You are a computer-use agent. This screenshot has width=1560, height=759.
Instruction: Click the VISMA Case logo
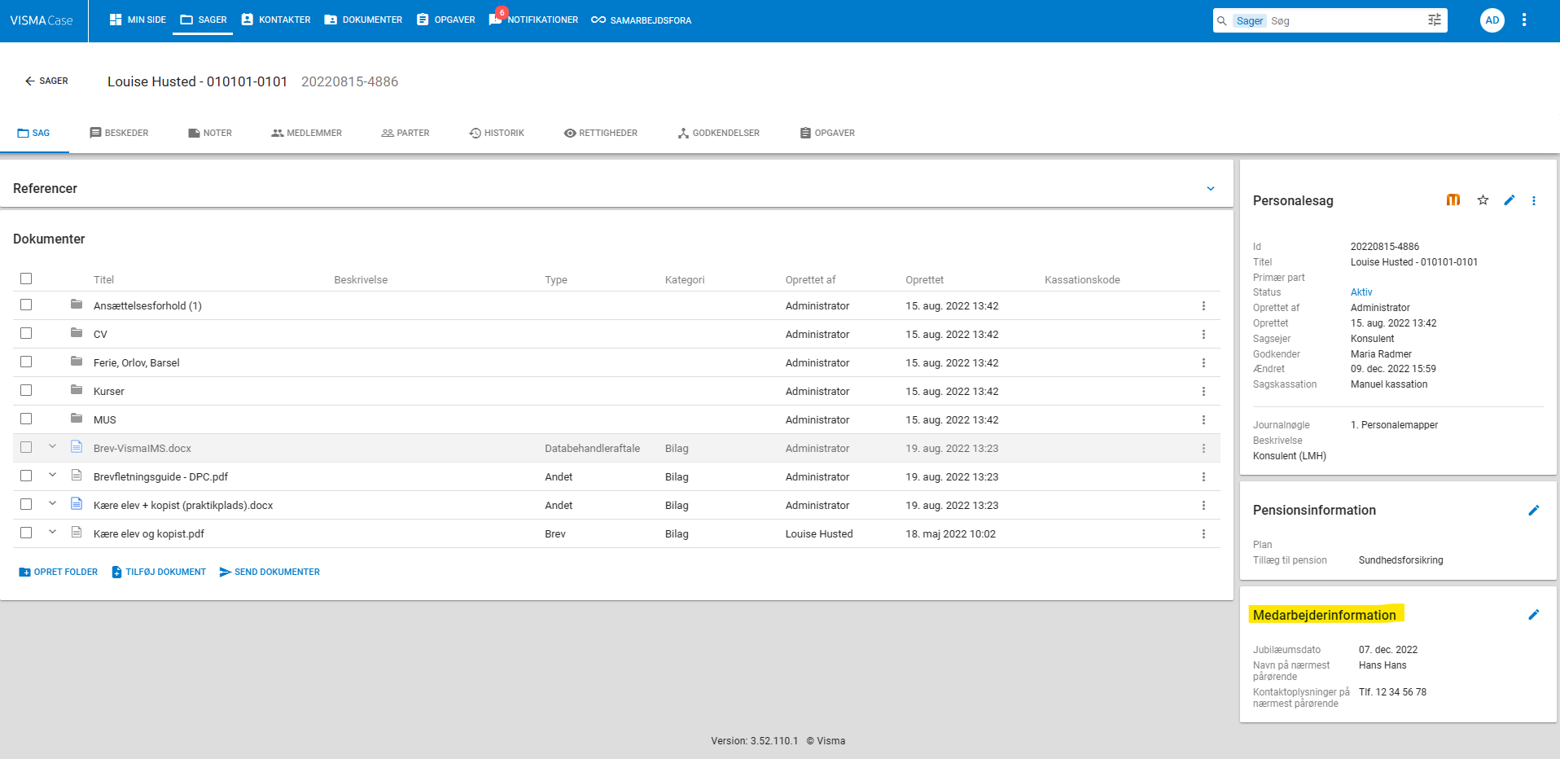[42, 20]
